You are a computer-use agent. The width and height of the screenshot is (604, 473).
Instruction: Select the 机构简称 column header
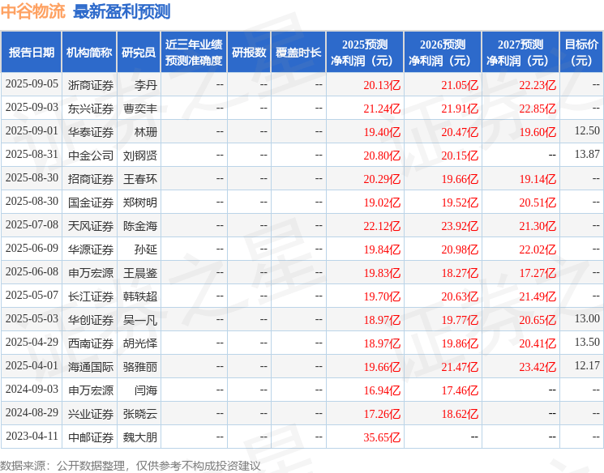89,53
